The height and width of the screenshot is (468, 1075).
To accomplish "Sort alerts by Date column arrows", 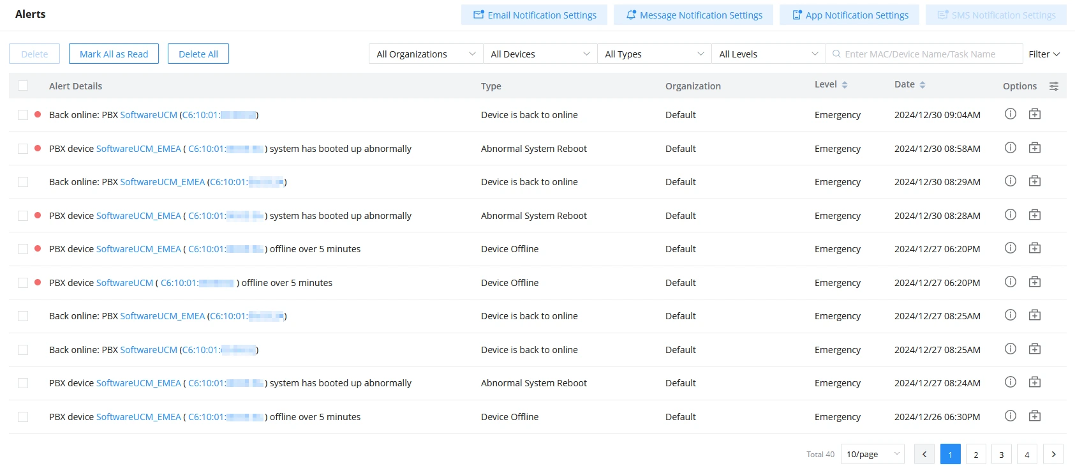I will tap(923, 85).
